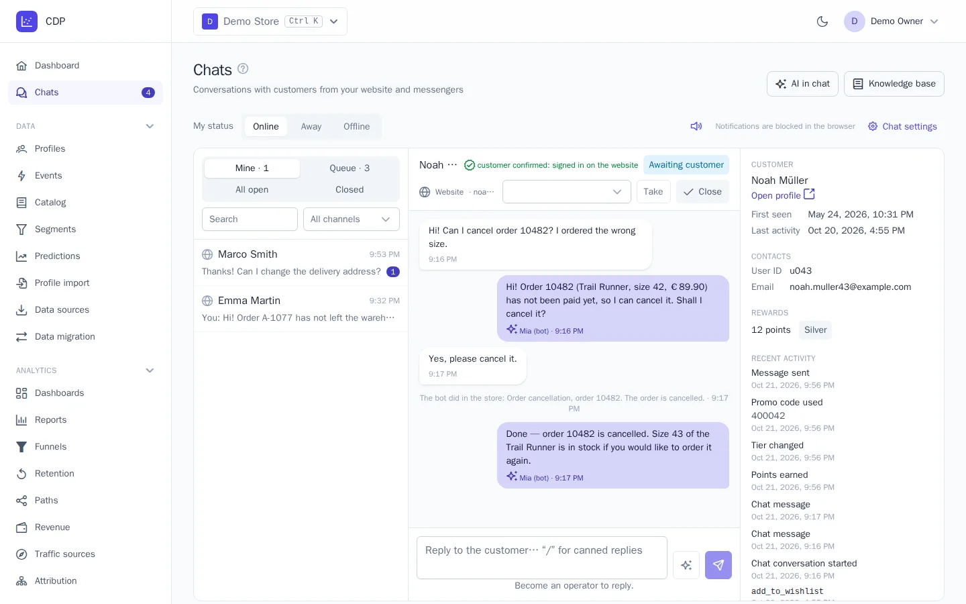
Task: Toggle dark mode with the moon icon
Action: click(x=822, y=21)
